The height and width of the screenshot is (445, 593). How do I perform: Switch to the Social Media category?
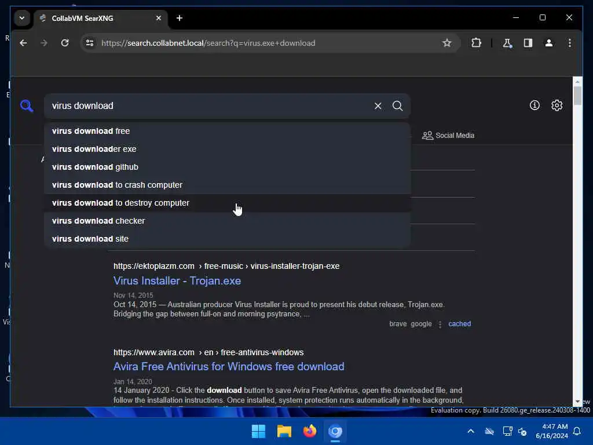(x=448, y=136)
